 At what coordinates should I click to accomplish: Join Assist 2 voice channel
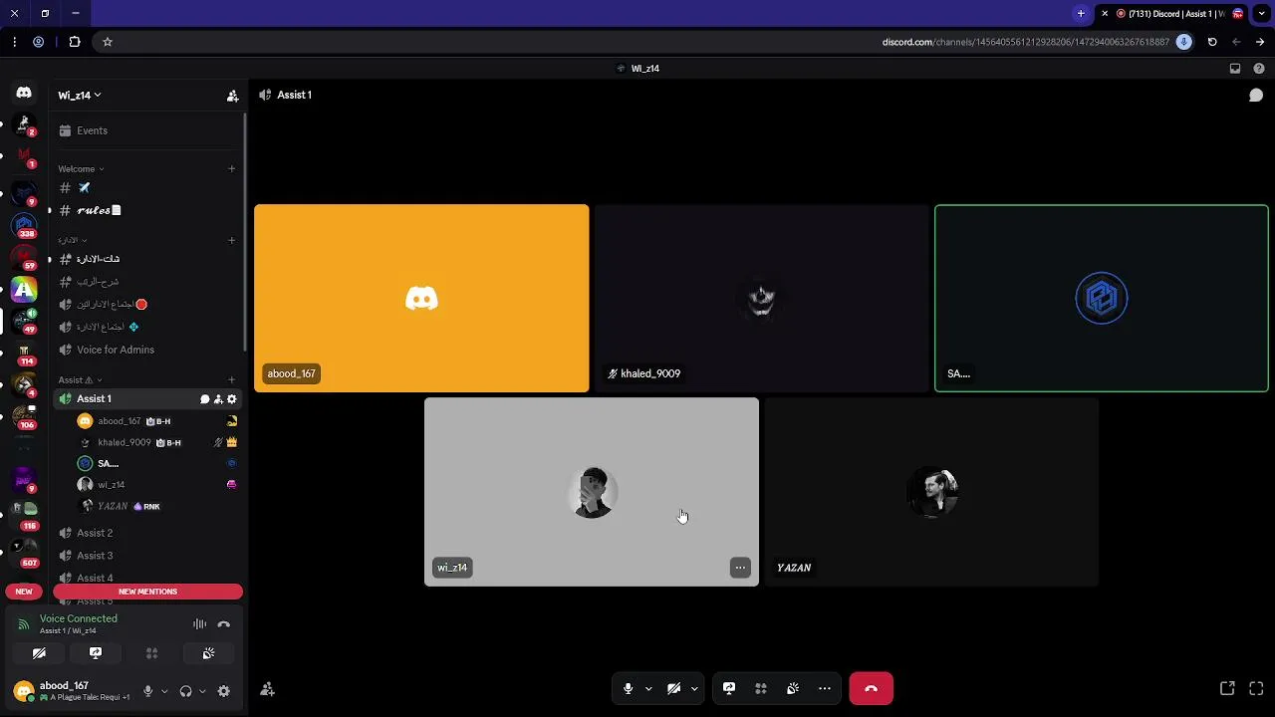coord(145,533)
